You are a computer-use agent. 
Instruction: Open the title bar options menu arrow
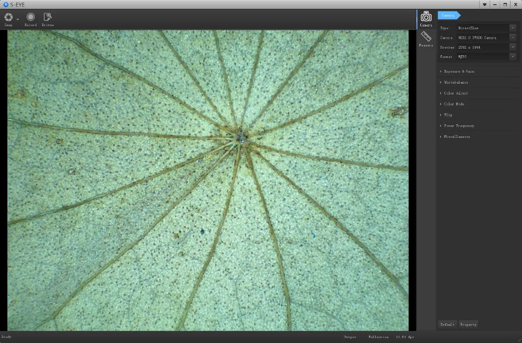(484, 4)
